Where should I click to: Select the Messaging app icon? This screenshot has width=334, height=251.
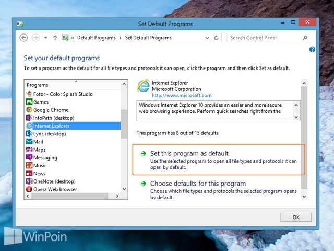[x=29, y=157]
